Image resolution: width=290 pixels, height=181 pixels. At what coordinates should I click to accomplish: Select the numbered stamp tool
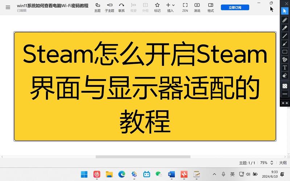click(285, 59)
